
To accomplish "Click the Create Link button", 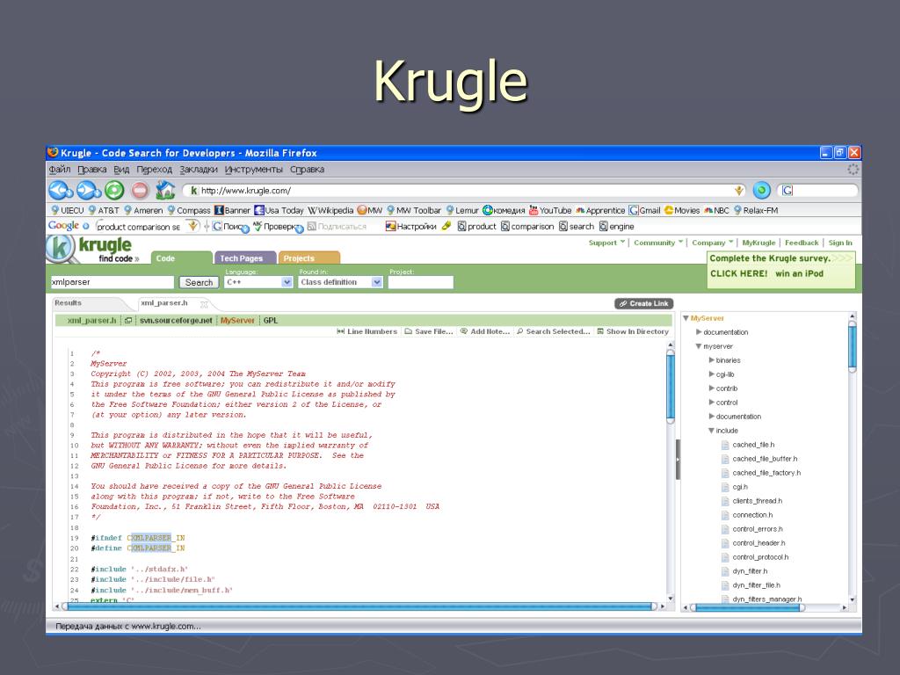I will point(643,303).
